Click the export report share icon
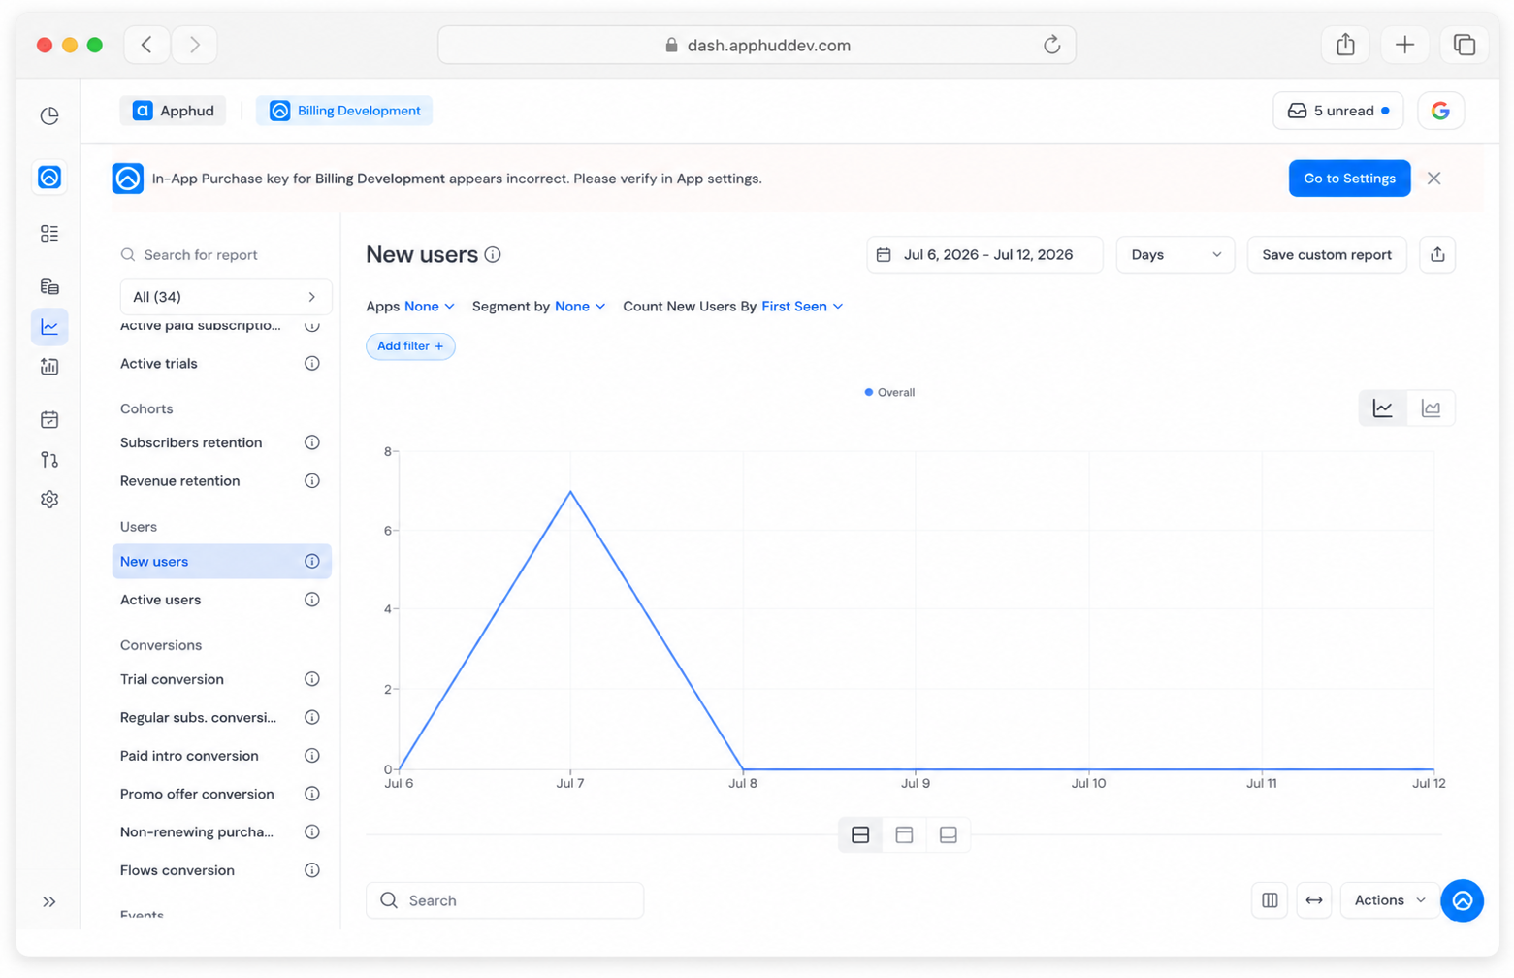Image resolution: width=1514 pixels, height=978 pixels. point(1437,255)
